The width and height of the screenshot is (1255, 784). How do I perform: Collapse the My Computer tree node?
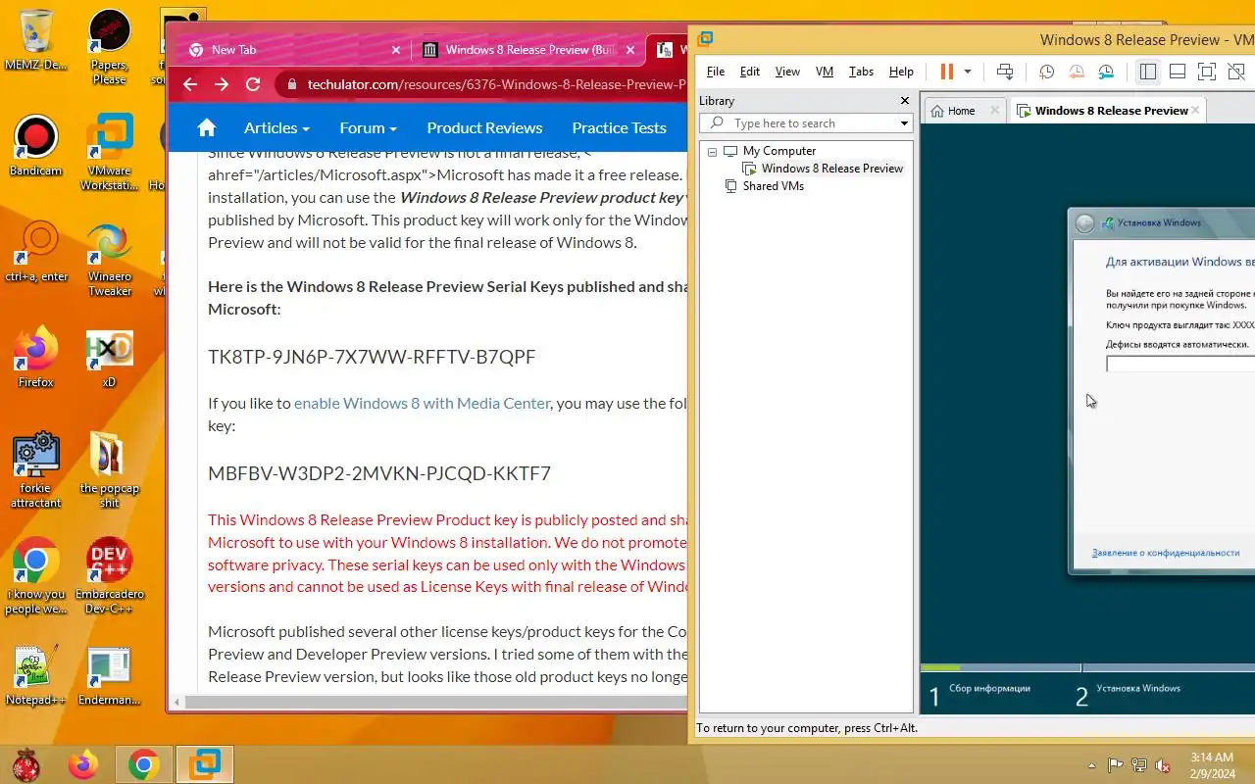coord(713,152)
